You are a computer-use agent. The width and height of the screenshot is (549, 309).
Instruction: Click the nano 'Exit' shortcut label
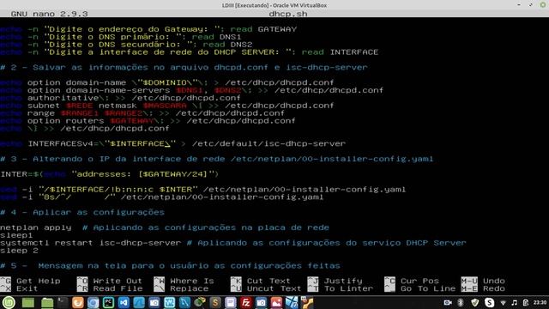point(27,288)
